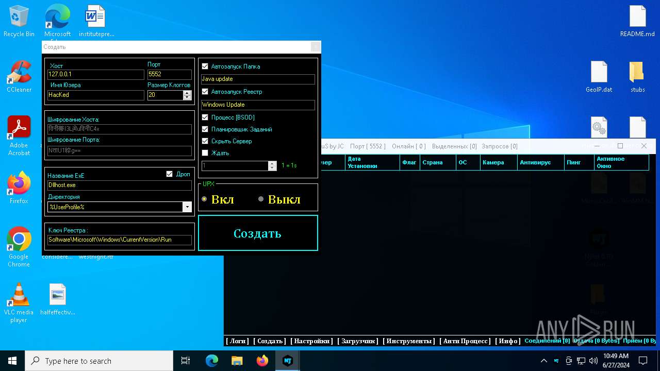Open the network tray icon
The width and height of the screenshot is (660, 371).
click(581, 361)
